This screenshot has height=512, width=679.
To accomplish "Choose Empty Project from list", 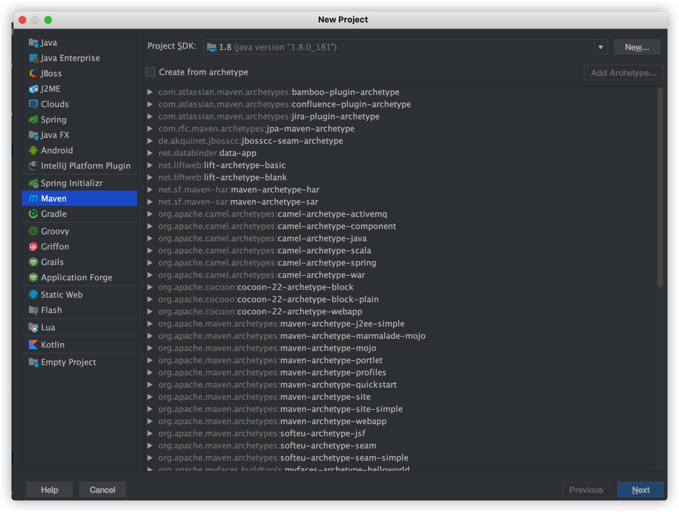I will 80,362.
